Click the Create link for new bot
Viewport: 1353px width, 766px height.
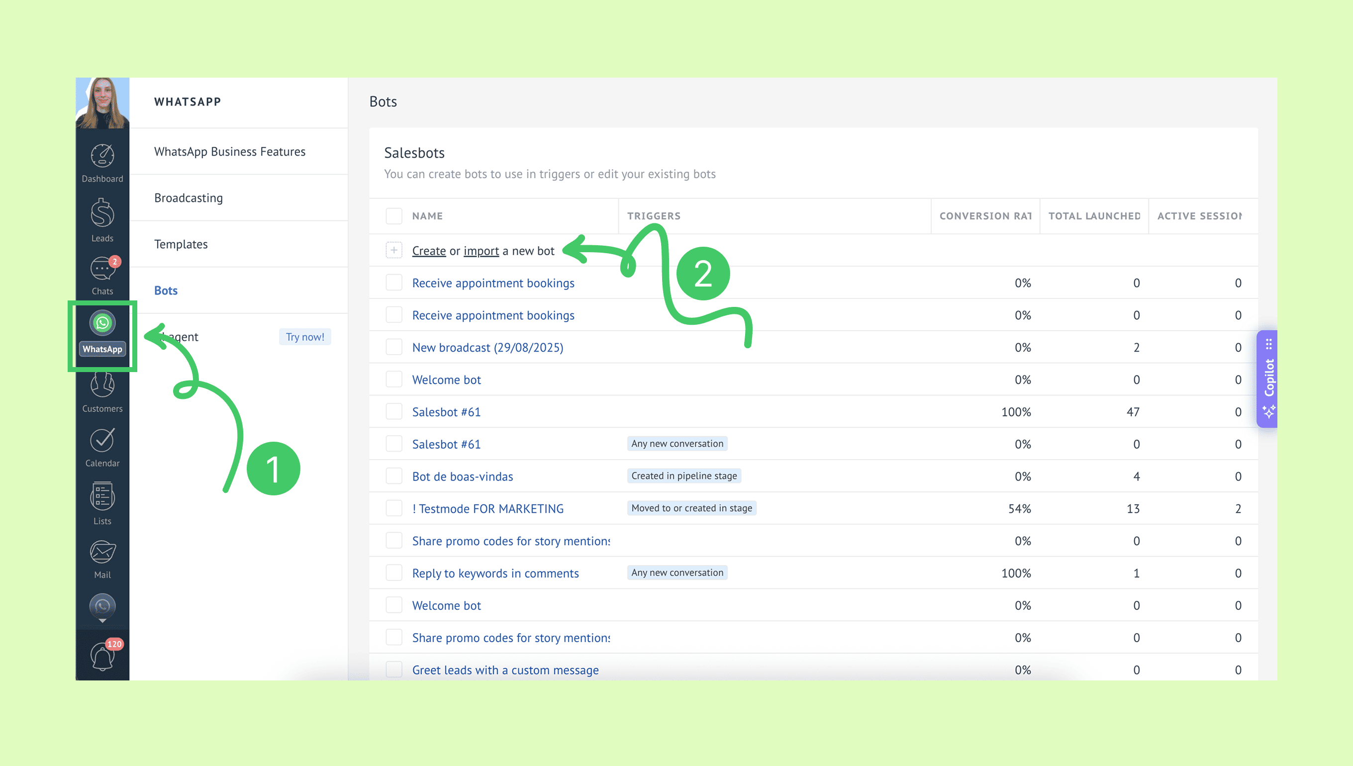tap(428, 251)
